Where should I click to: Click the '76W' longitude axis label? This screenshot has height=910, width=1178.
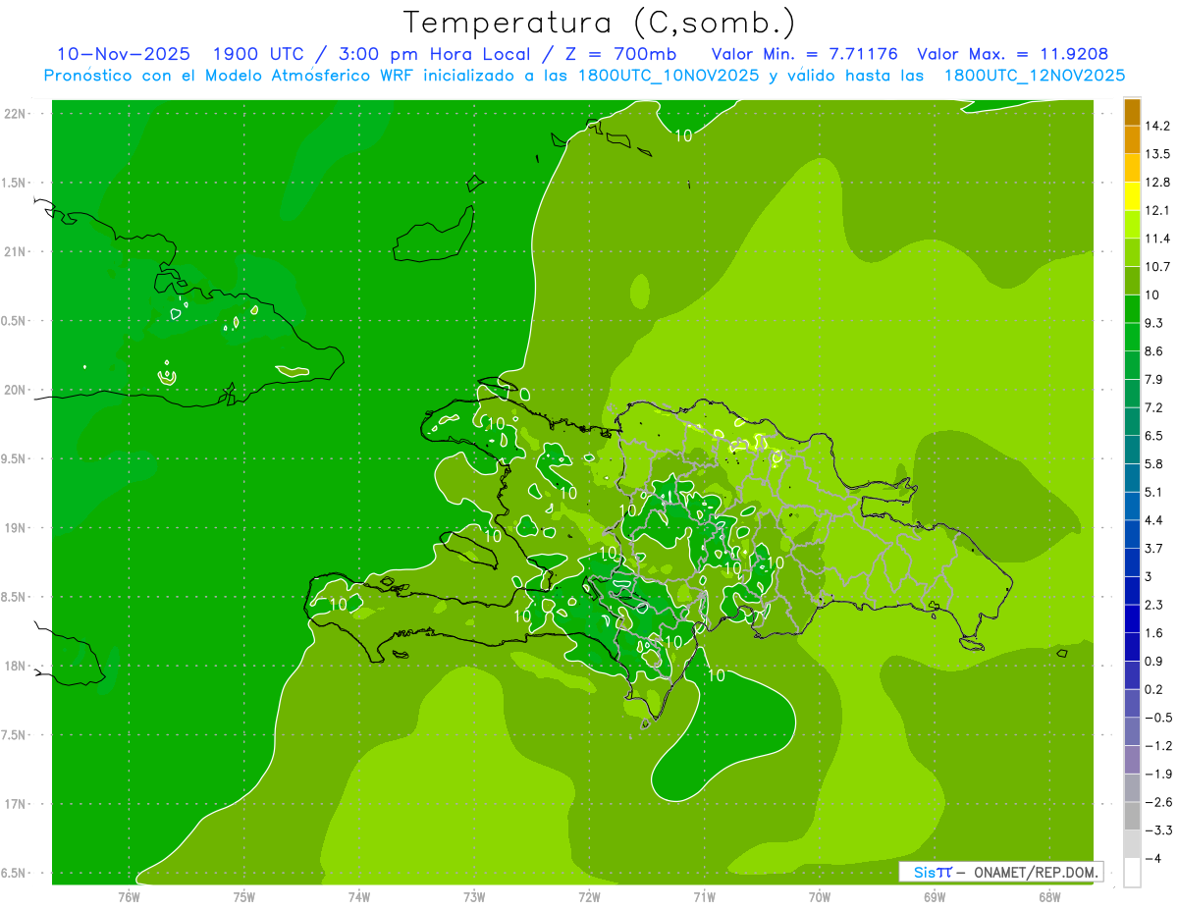129,897
